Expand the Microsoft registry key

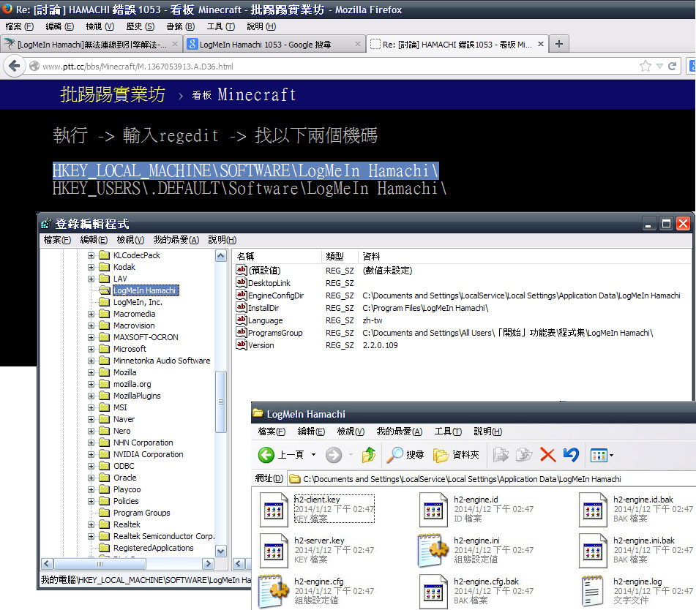tap(91, 349)
